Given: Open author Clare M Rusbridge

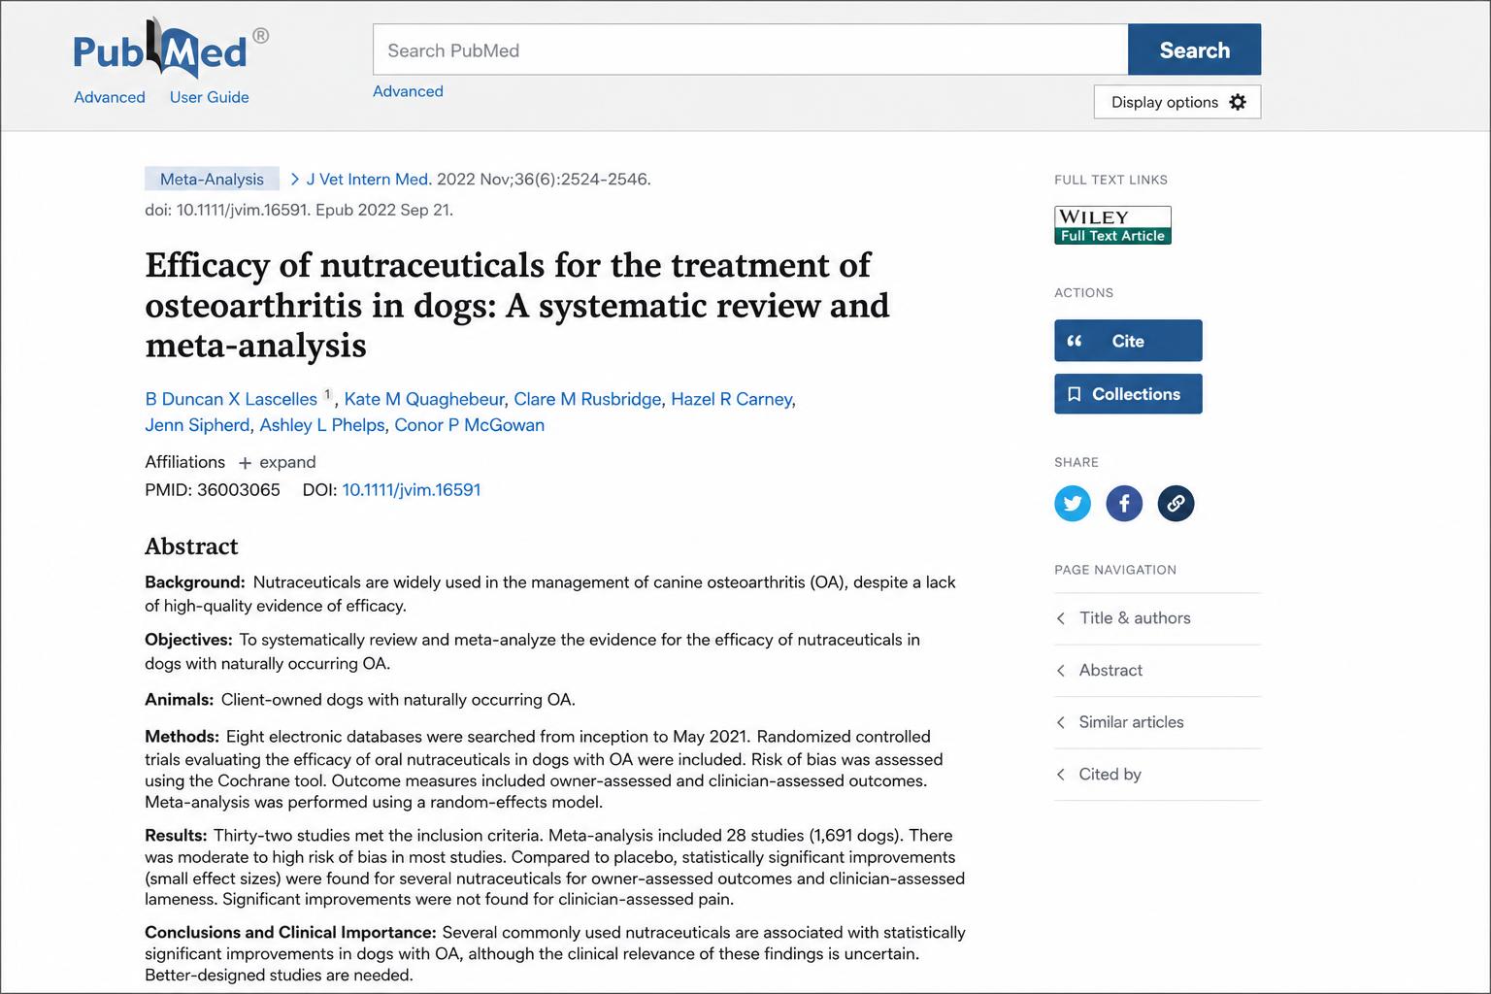Looking at the screenshot, I should [x=587, y=399].
